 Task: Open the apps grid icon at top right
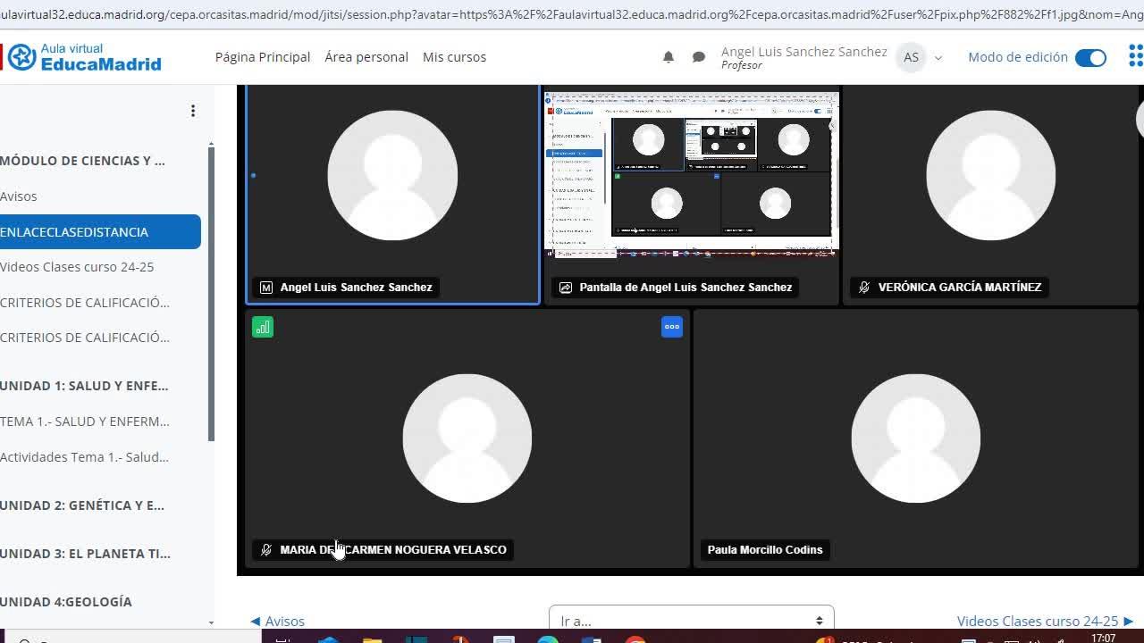(1135, 57)
